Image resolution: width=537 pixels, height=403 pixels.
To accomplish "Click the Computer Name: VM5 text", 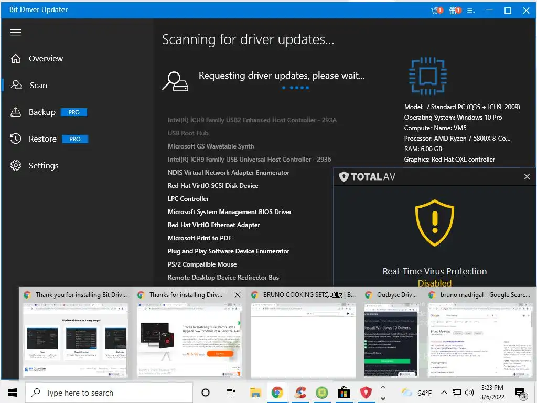I will tap(435, 128).
